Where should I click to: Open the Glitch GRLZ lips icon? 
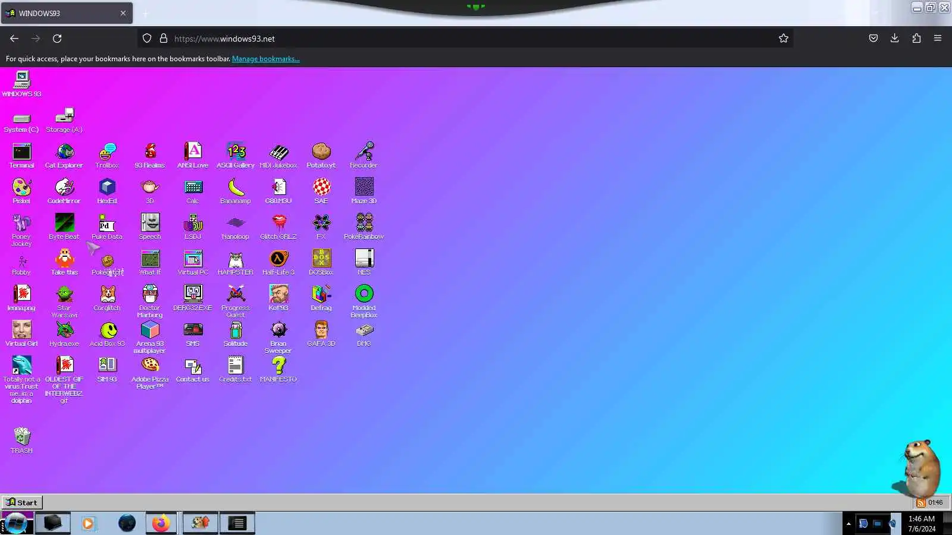(278, 227)
